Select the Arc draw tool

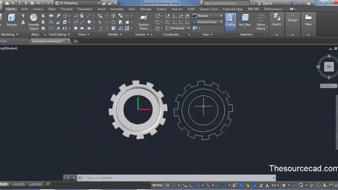tap(89, 16)
